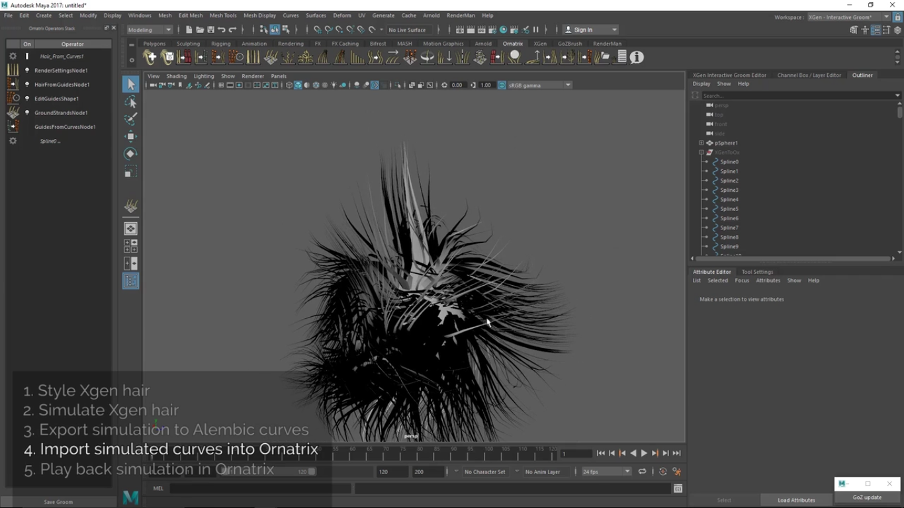
Task: Activate the Scale tool in the toolbox
Action: point(130,173)
